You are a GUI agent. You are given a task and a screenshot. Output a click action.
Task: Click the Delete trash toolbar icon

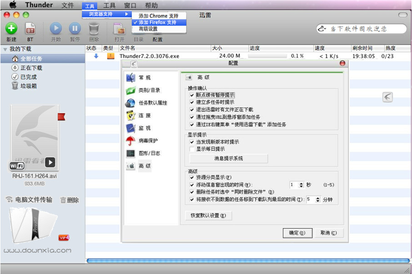(x=94, y=29)
